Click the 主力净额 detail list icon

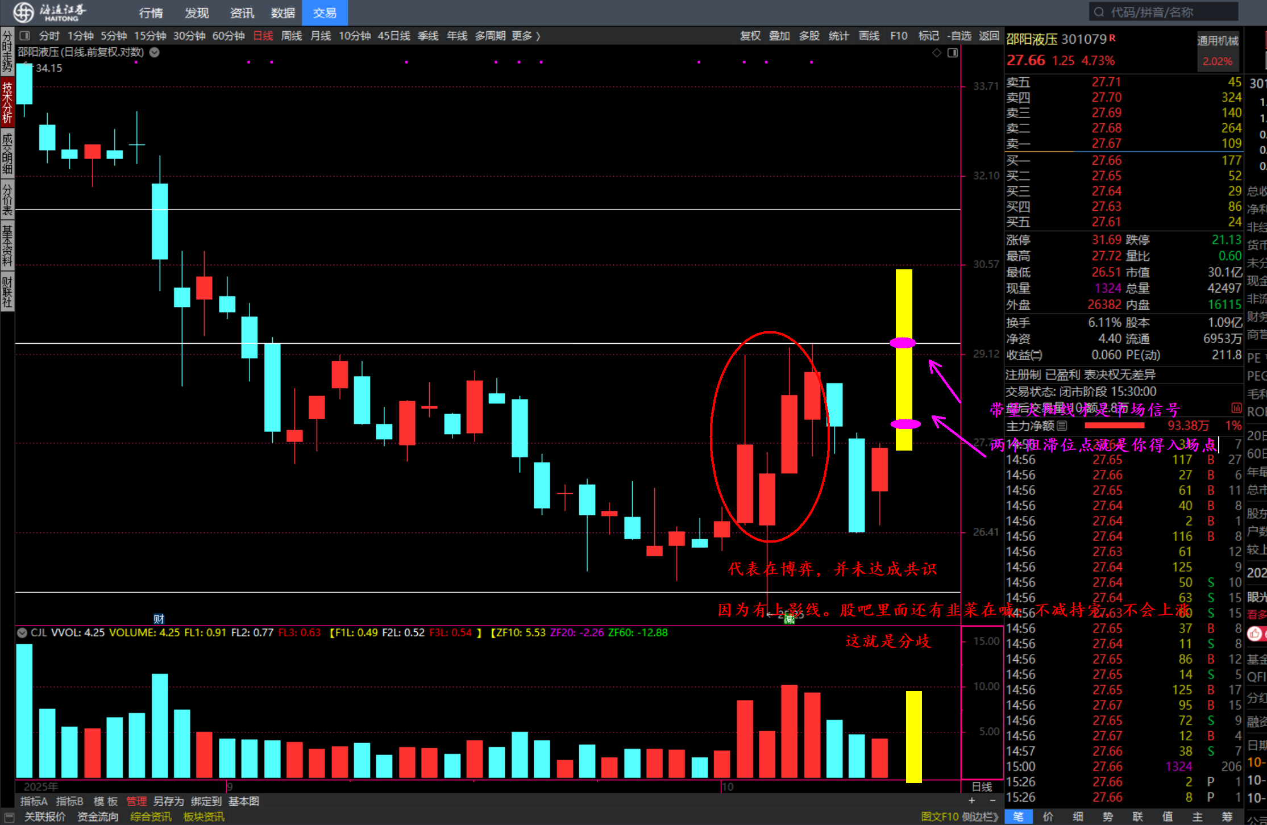pyautogui.click(x=1062, y=426)
